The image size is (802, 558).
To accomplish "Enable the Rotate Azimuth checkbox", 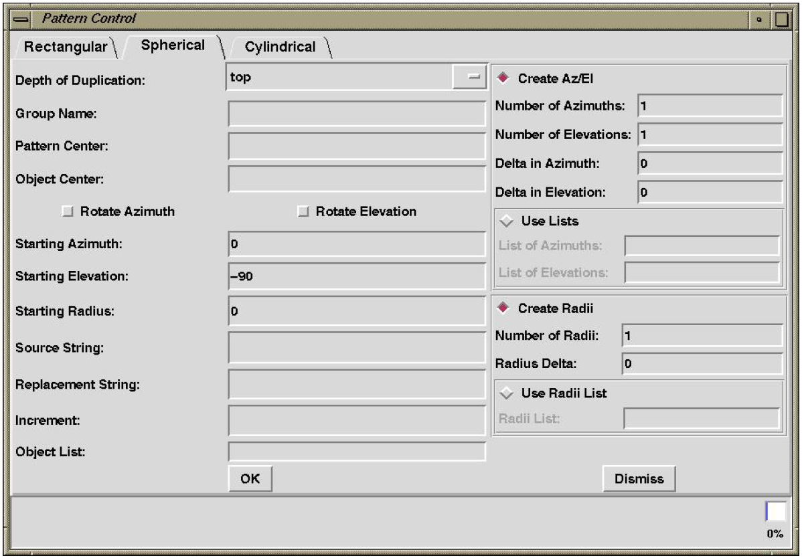I will click(x=68, y=211).
